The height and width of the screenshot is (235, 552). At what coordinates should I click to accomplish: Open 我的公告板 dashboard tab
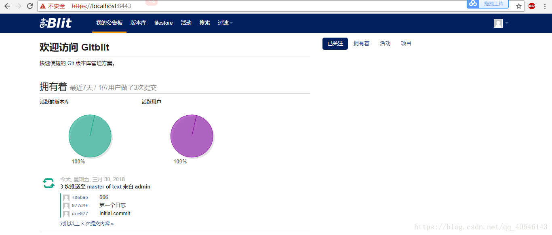pyautogui.click(x=109, y=23)
